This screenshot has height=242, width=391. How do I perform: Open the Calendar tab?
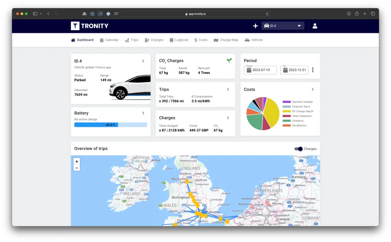click(x=109, y=40)
